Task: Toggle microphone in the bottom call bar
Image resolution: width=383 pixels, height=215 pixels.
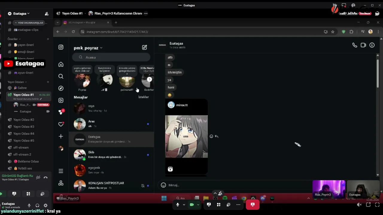Action: 177,205
